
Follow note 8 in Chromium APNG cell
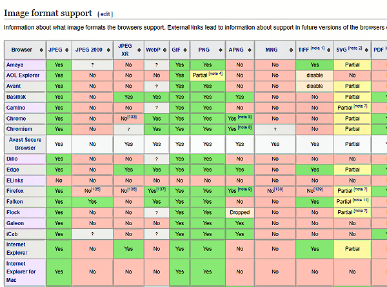pyautogui.click(x=244, y=127)
